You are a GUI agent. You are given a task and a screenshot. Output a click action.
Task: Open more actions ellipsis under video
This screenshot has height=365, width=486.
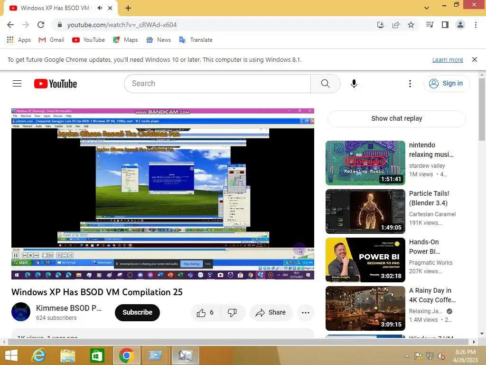[306, 313]
